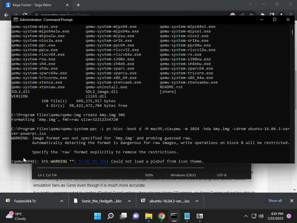The image size is (297, 223).
Task: Open the Command Prompt window system menu icon
Action: click(16, 20)
